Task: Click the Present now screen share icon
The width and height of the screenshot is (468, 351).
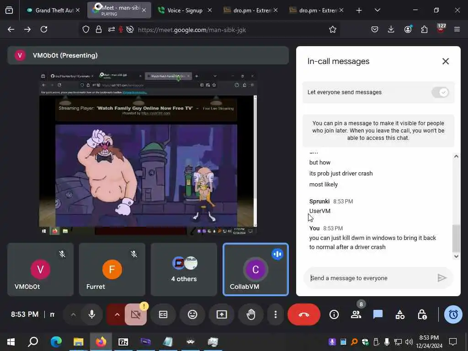Action: point(222,314)
